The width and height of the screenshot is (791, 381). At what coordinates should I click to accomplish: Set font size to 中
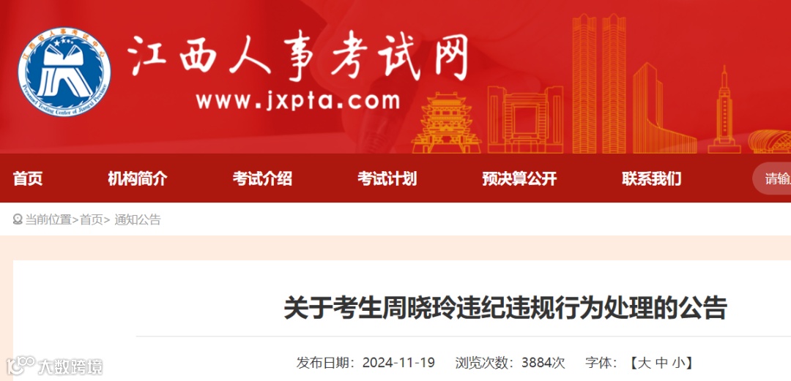[662, 363]
